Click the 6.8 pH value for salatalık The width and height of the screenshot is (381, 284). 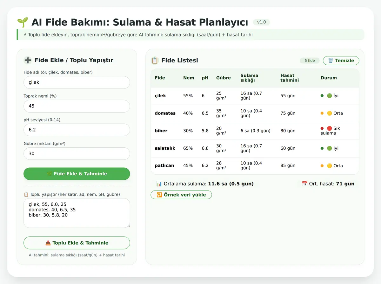[205, 148]
